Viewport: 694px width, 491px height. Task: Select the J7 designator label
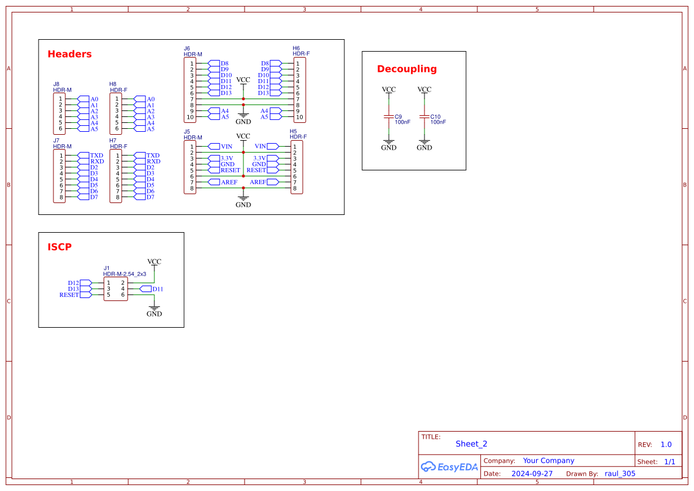point(56,140)
